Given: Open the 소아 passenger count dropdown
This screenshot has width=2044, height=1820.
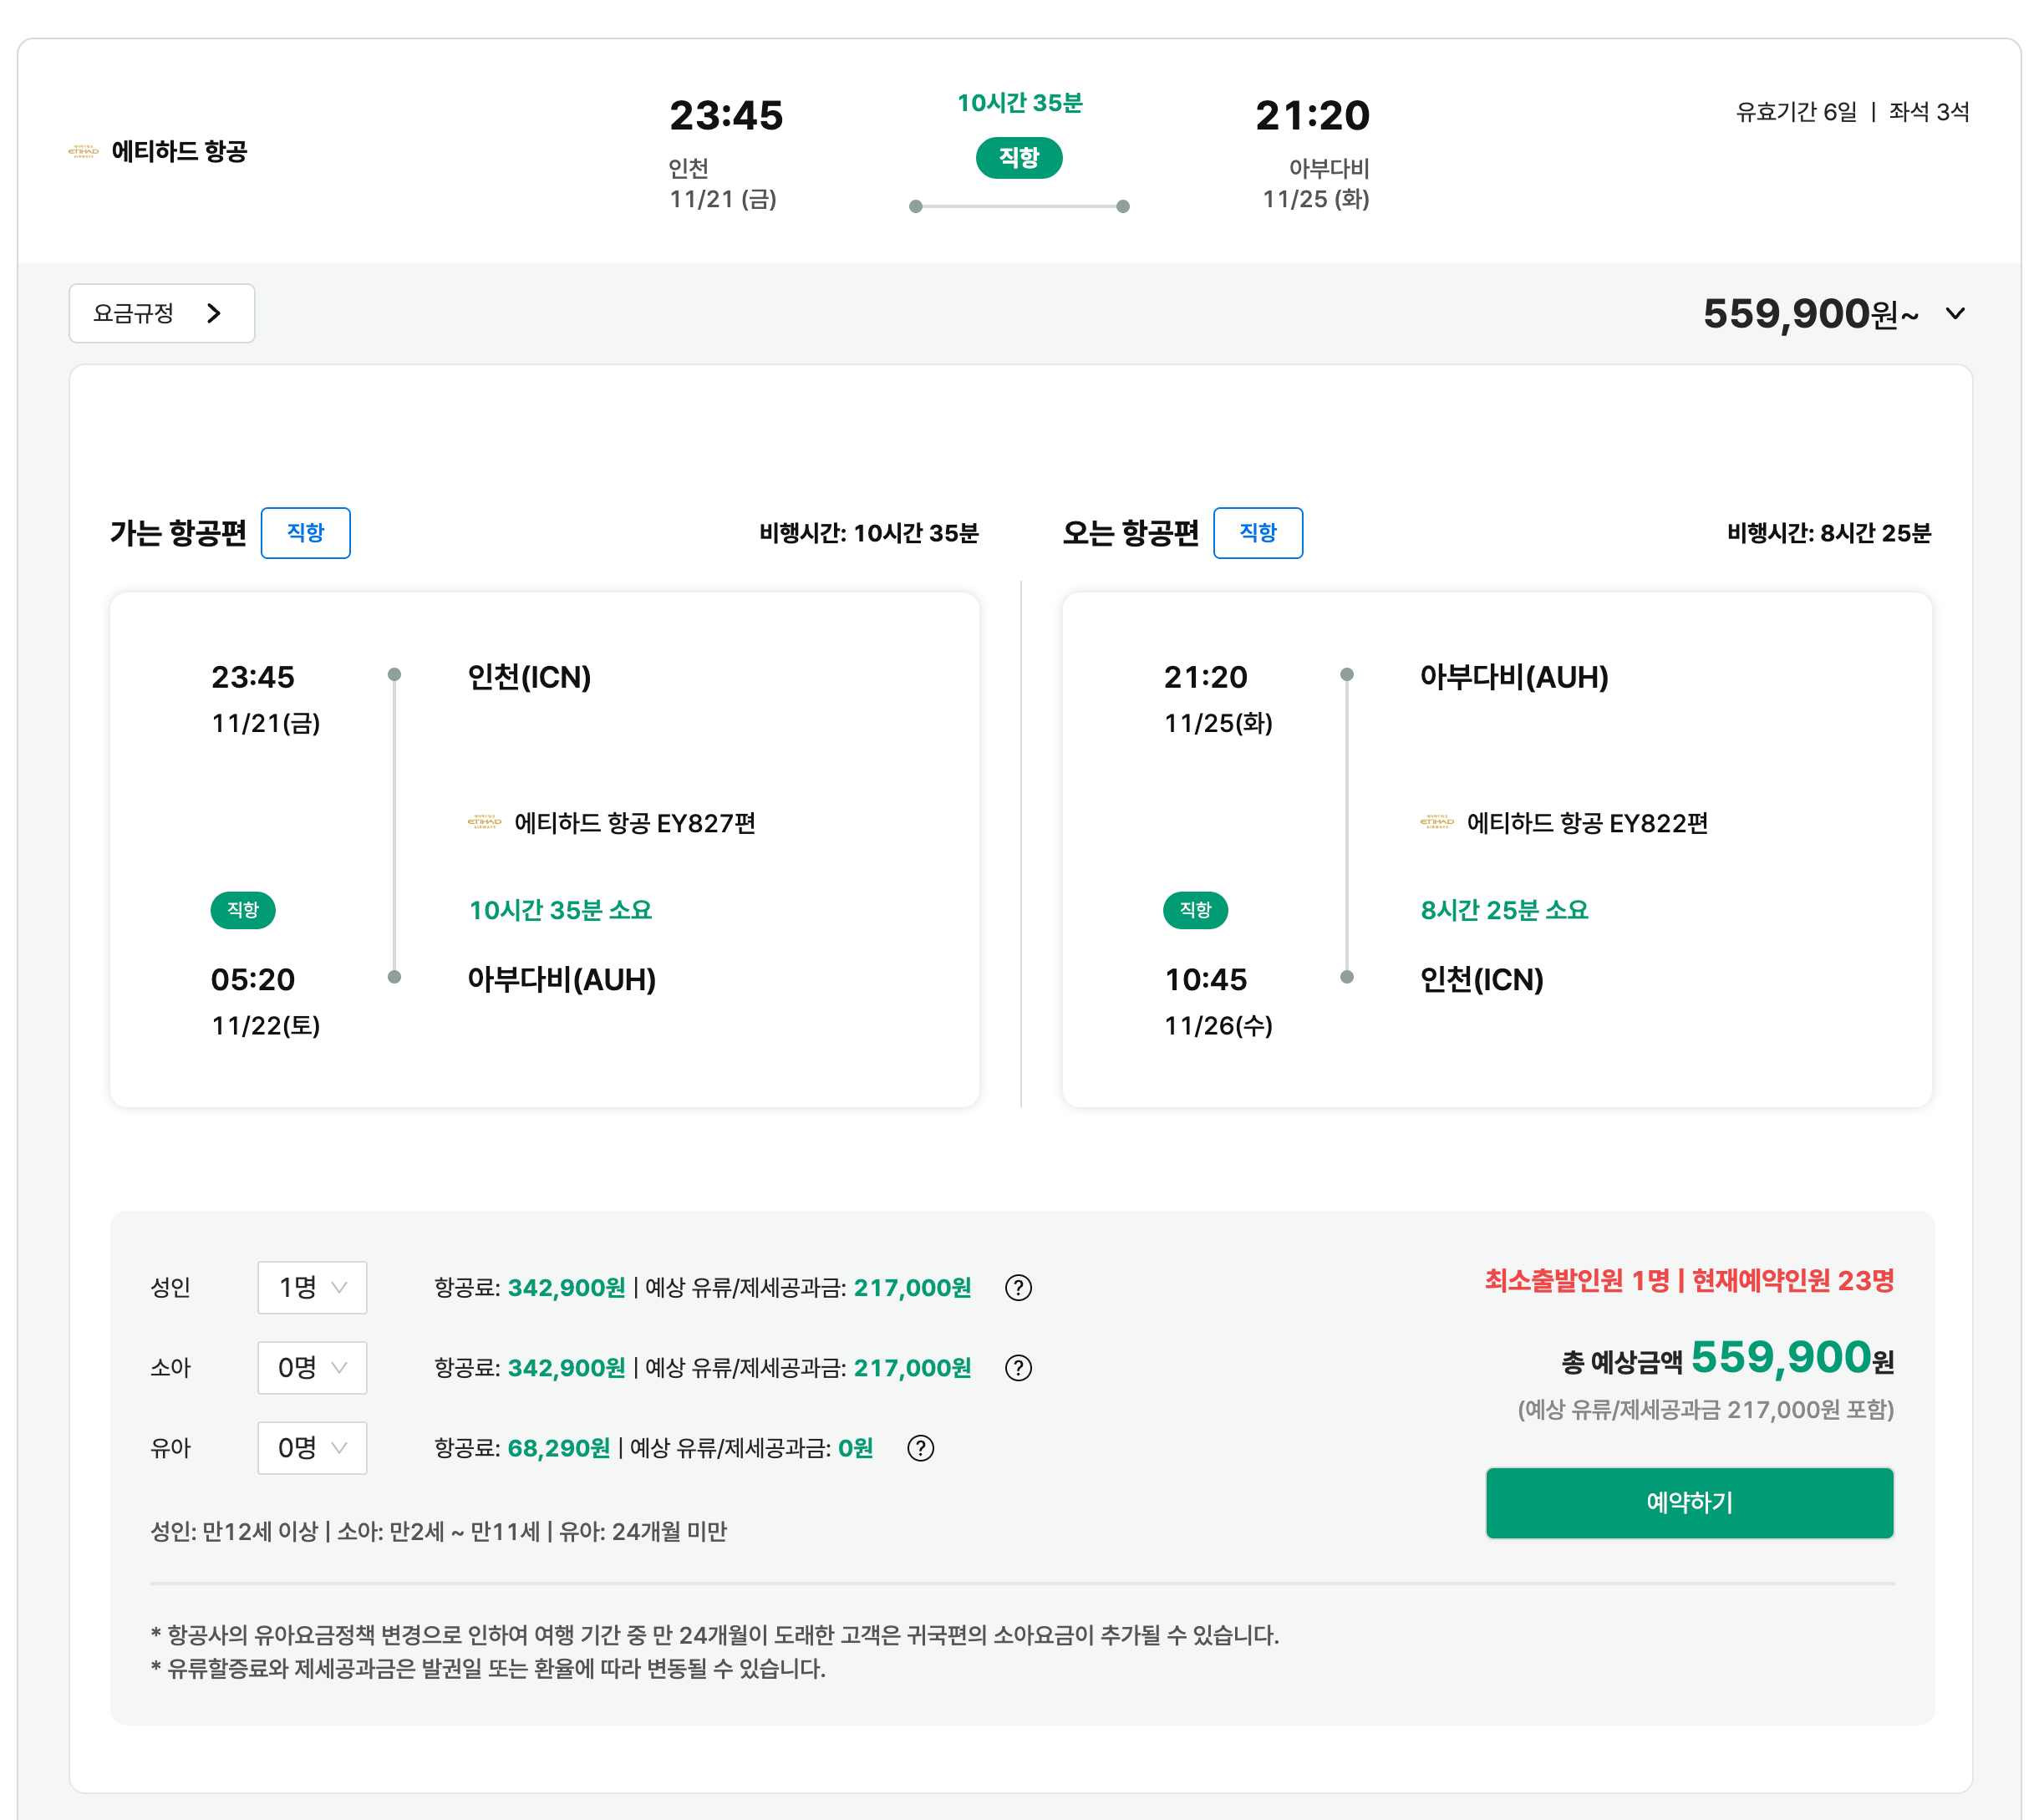Looking at the screenshot, I should (312, 1368).
